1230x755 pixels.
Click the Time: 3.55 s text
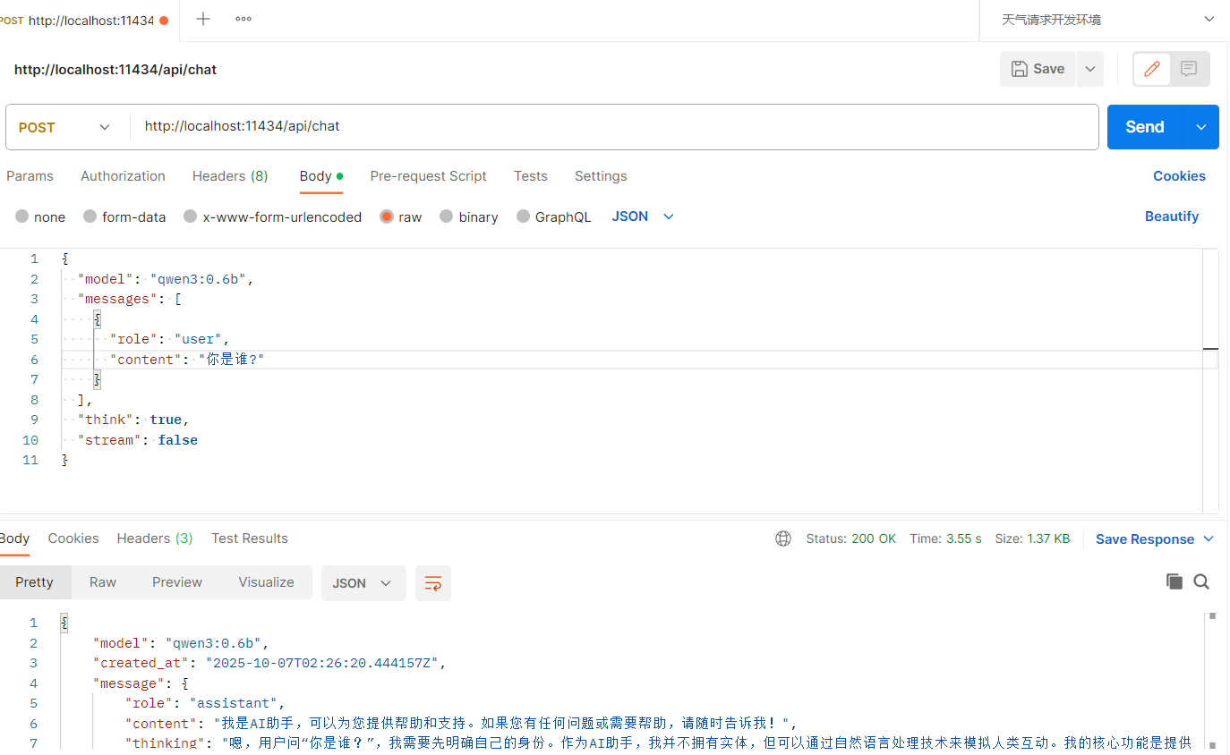[945, 539]
